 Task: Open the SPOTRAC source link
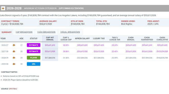[13, 89]
